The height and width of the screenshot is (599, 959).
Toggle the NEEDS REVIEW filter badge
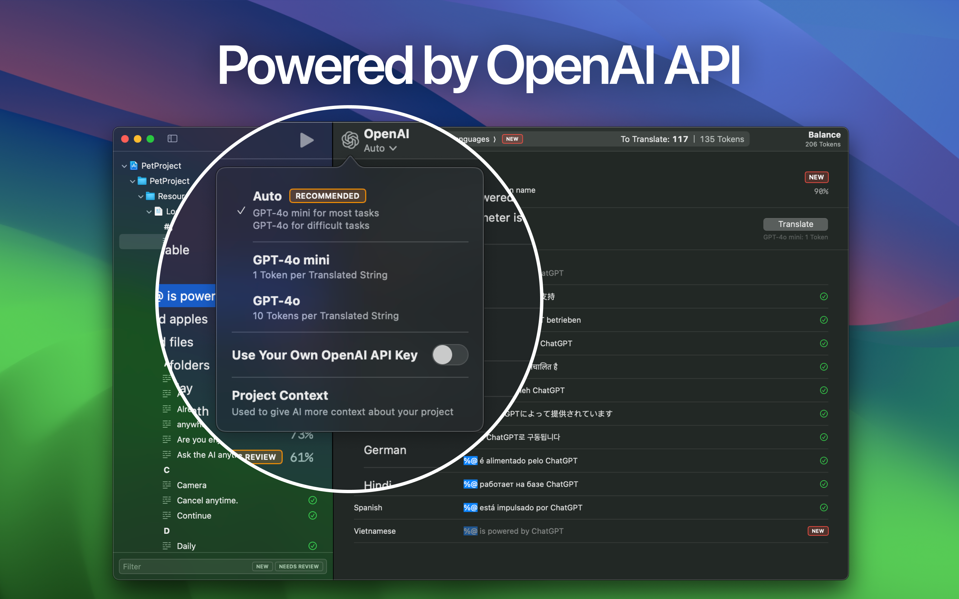pos(299,566)
